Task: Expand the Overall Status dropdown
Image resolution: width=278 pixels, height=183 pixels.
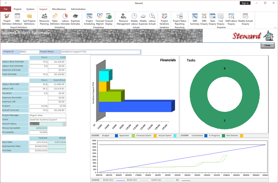Action: pyautogui.click(x=64, y=124)
